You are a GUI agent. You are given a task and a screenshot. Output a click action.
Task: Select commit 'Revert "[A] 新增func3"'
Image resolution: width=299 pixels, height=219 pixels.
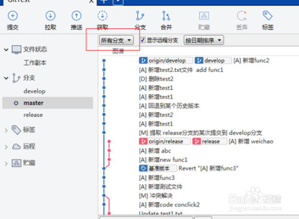click(x=208, y=168)
